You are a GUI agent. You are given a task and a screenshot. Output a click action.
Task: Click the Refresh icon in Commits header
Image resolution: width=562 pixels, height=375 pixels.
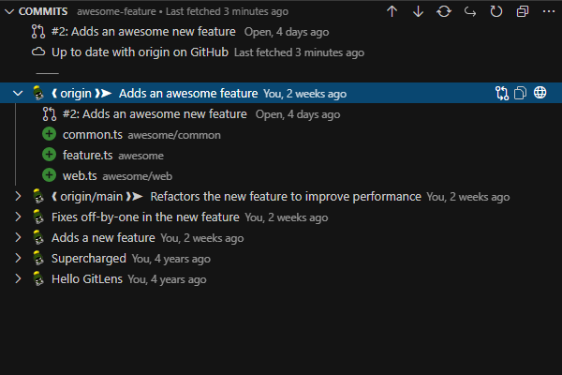496,11
